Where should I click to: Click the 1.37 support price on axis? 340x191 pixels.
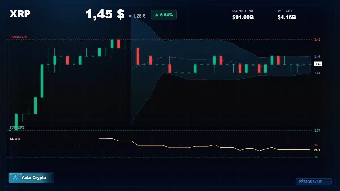317,130
